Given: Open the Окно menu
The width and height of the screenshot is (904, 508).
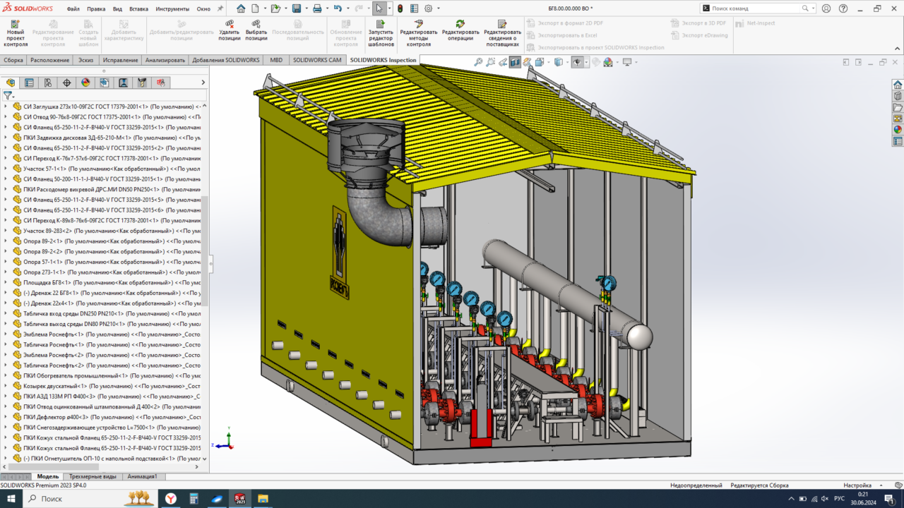Looking at the screenshot, I should pos(203,9).
